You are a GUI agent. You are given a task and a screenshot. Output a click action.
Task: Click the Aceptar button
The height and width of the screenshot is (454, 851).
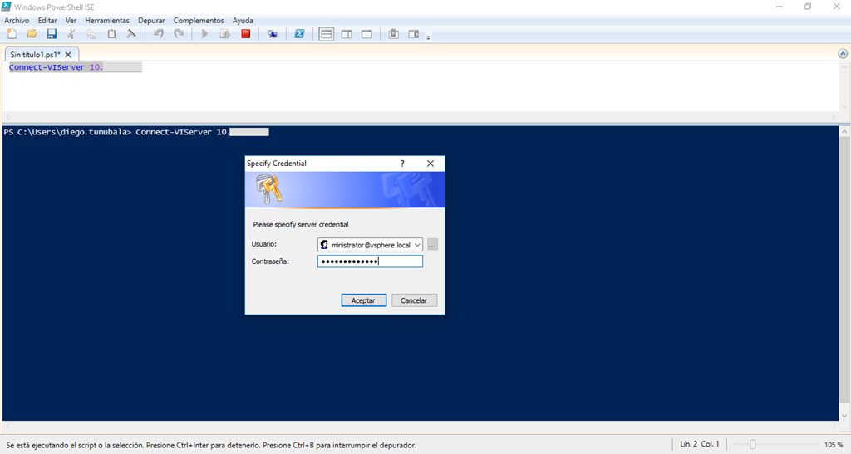[x=363, y=300]
